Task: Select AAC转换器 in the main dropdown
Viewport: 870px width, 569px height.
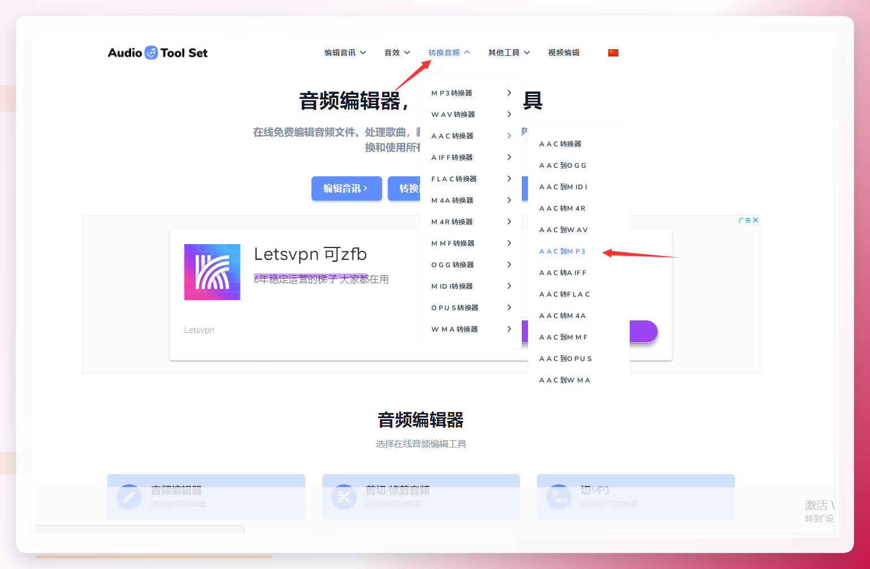Action: [452, 136]
